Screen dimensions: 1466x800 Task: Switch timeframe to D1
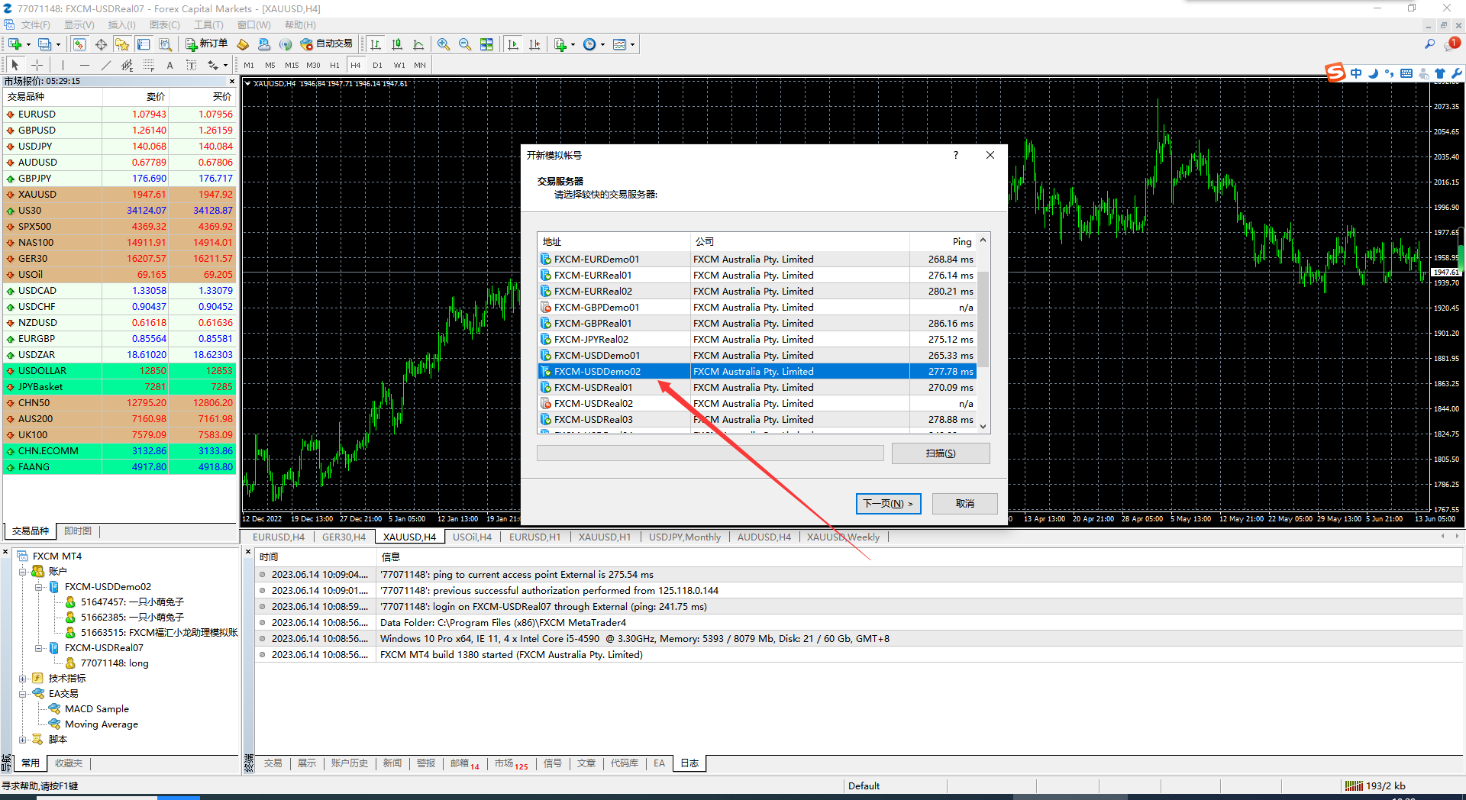pyautogui.click(x=377, y=65)
